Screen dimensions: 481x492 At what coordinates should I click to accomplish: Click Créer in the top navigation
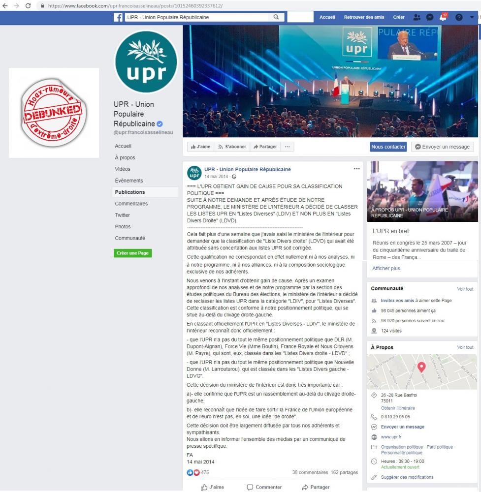coord(399,17)
